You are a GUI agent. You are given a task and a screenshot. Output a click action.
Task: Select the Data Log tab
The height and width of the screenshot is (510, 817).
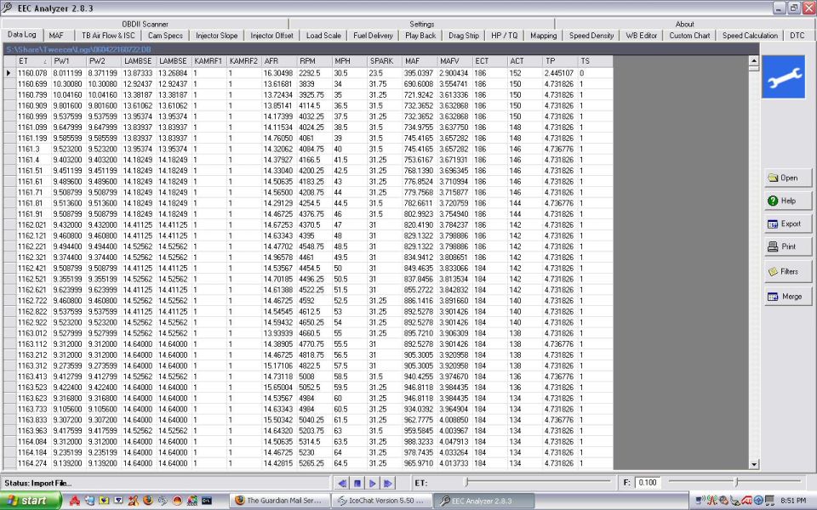click(x=22, y=34)
